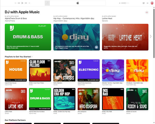Expand Playlists to Get You Started

pos(19,57)
